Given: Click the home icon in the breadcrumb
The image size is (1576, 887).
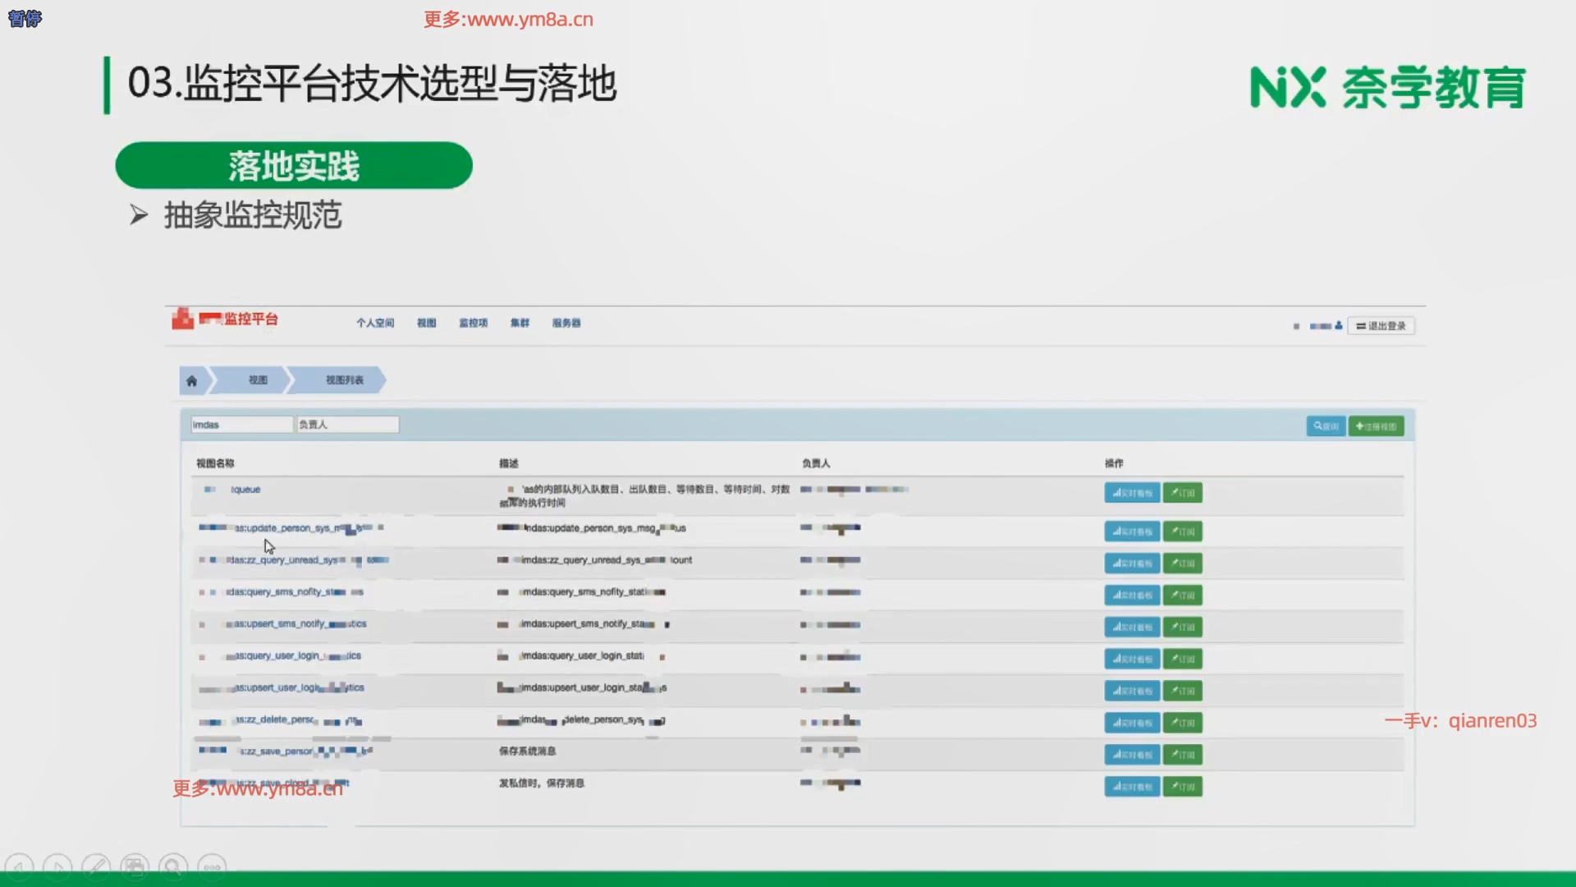Looking at the screenshot, I should coord(191,380).
